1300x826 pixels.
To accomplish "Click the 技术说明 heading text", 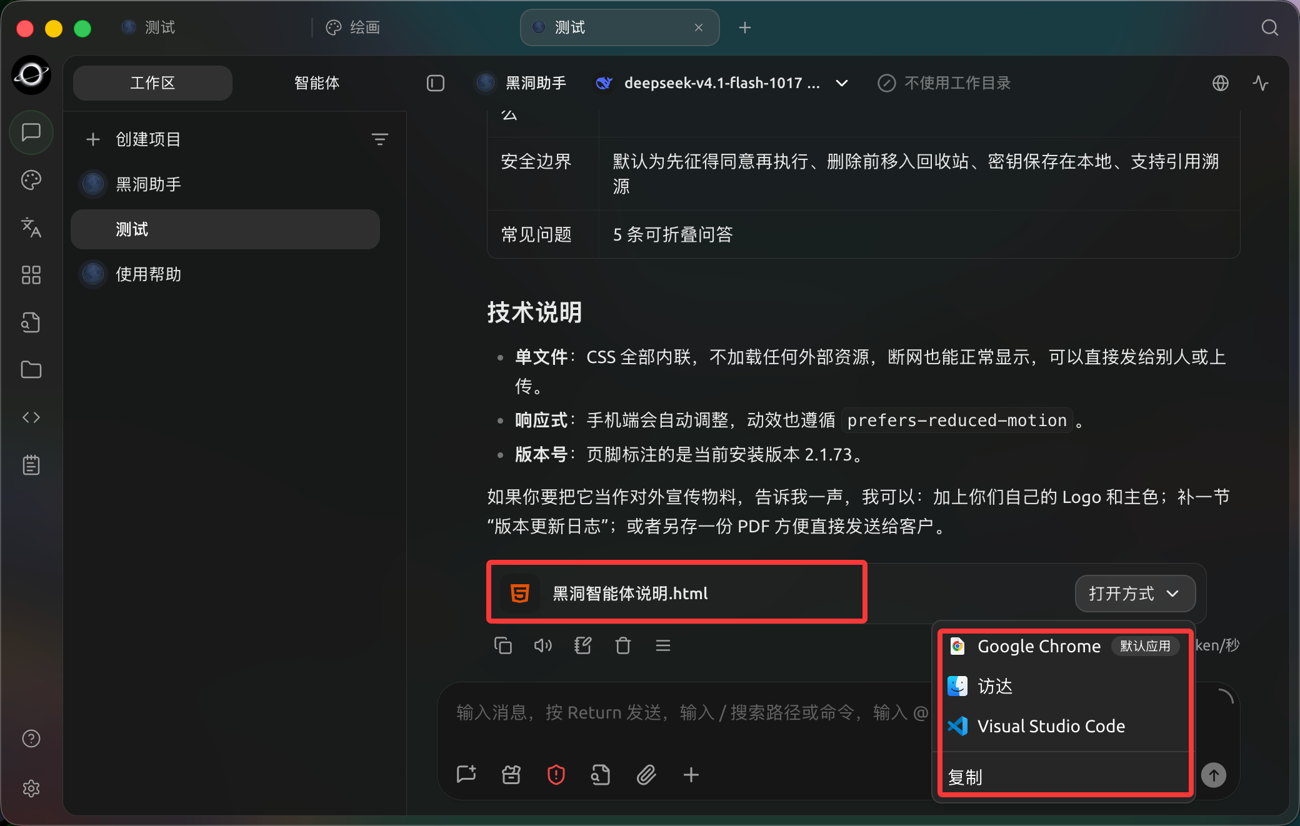I will [x=535, y=312].
